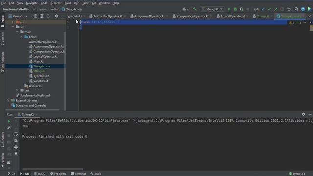Open the Build menu
This screenshot has height=176, width=313.
click(x=67, y=3)
